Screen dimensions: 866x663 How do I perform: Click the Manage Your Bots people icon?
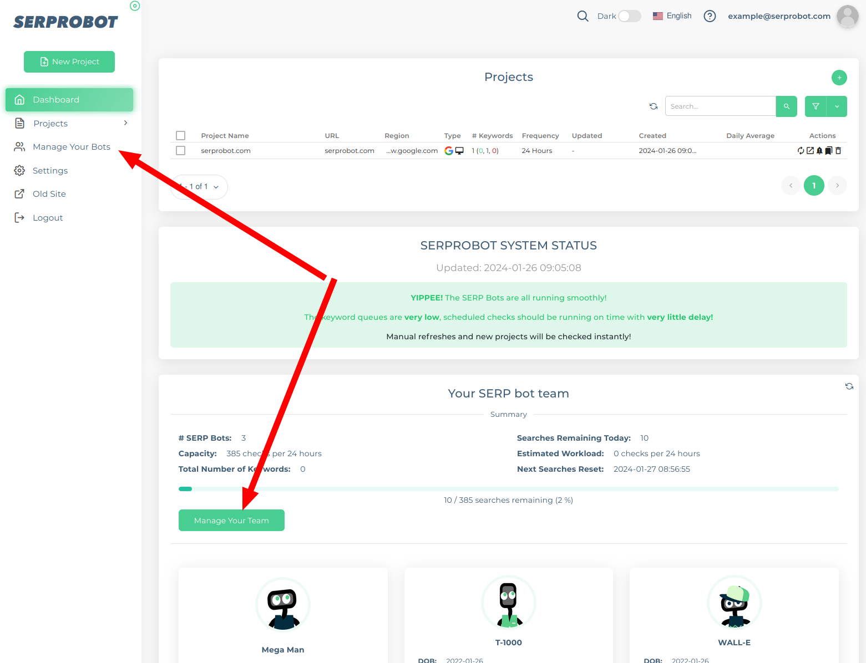point(19,147)
